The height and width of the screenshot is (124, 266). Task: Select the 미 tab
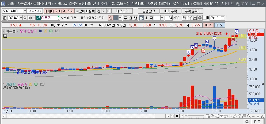pos(109,11)
